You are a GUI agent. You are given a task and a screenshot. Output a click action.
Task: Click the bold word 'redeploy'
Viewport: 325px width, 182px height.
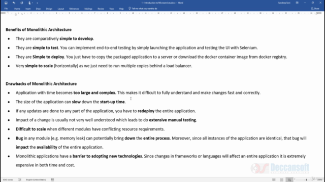tap(146, 111)
